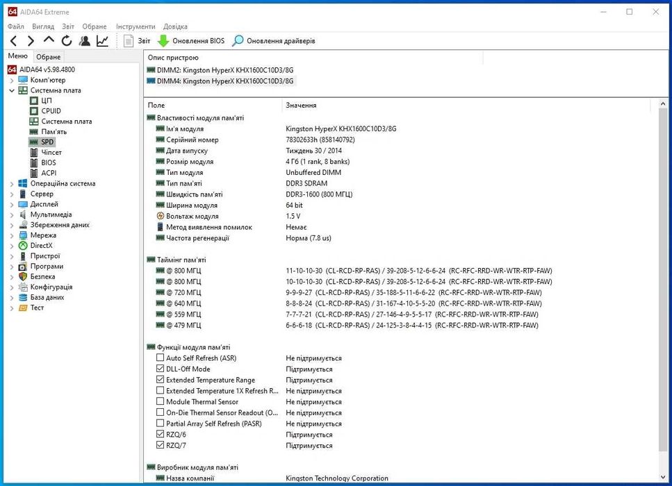Select the DIMM4 Kingston HyperX device row
Screen dimensions: 672x486
[x=221, y=81]
